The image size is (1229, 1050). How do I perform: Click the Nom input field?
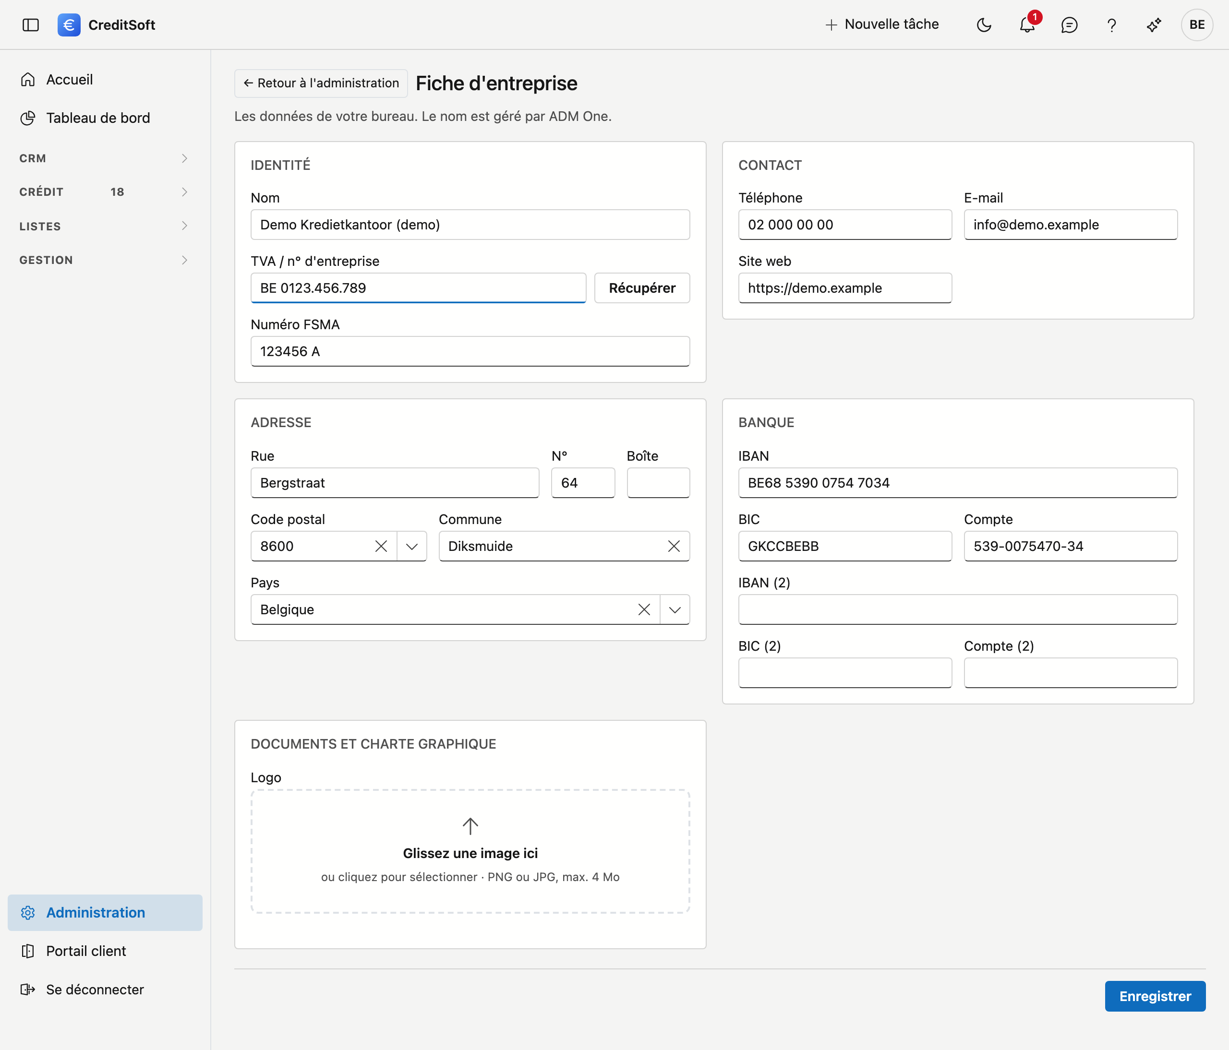click(x=470, y=225)
